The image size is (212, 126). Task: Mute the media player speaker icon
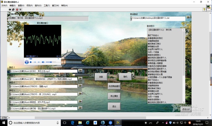click(x=43, y=62)
